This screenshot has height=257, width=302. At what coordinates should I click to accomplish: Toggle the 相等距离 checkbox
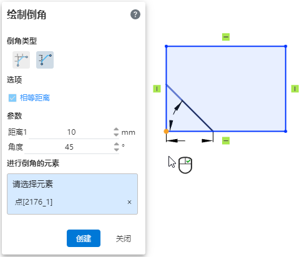[x=12, y=98]
